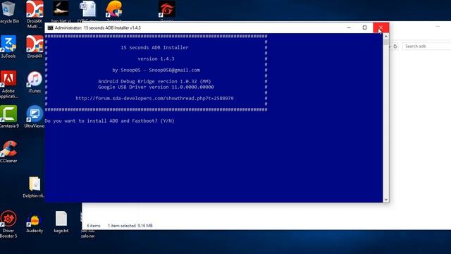Click the console window title text
This screenshot has height=254, width=451.
[98, 28]
